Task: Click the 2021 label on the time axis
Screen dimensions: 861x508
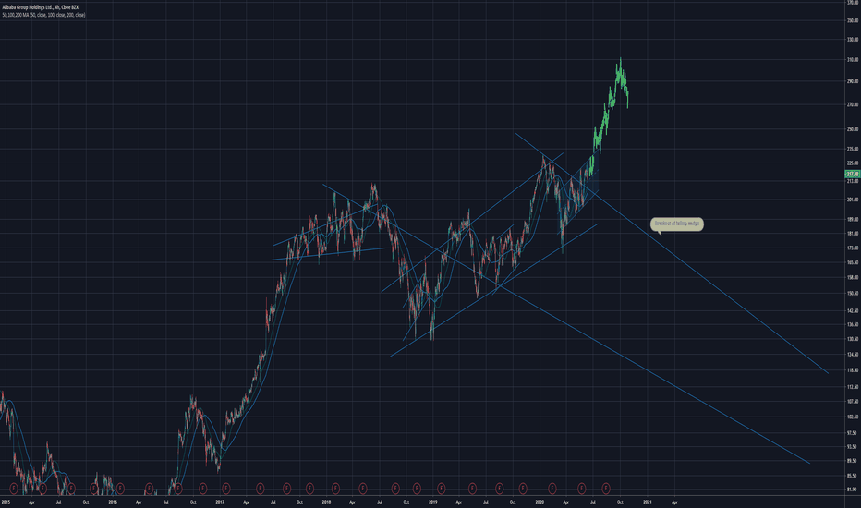Action: pyautogui.click(x=648, y=502)
